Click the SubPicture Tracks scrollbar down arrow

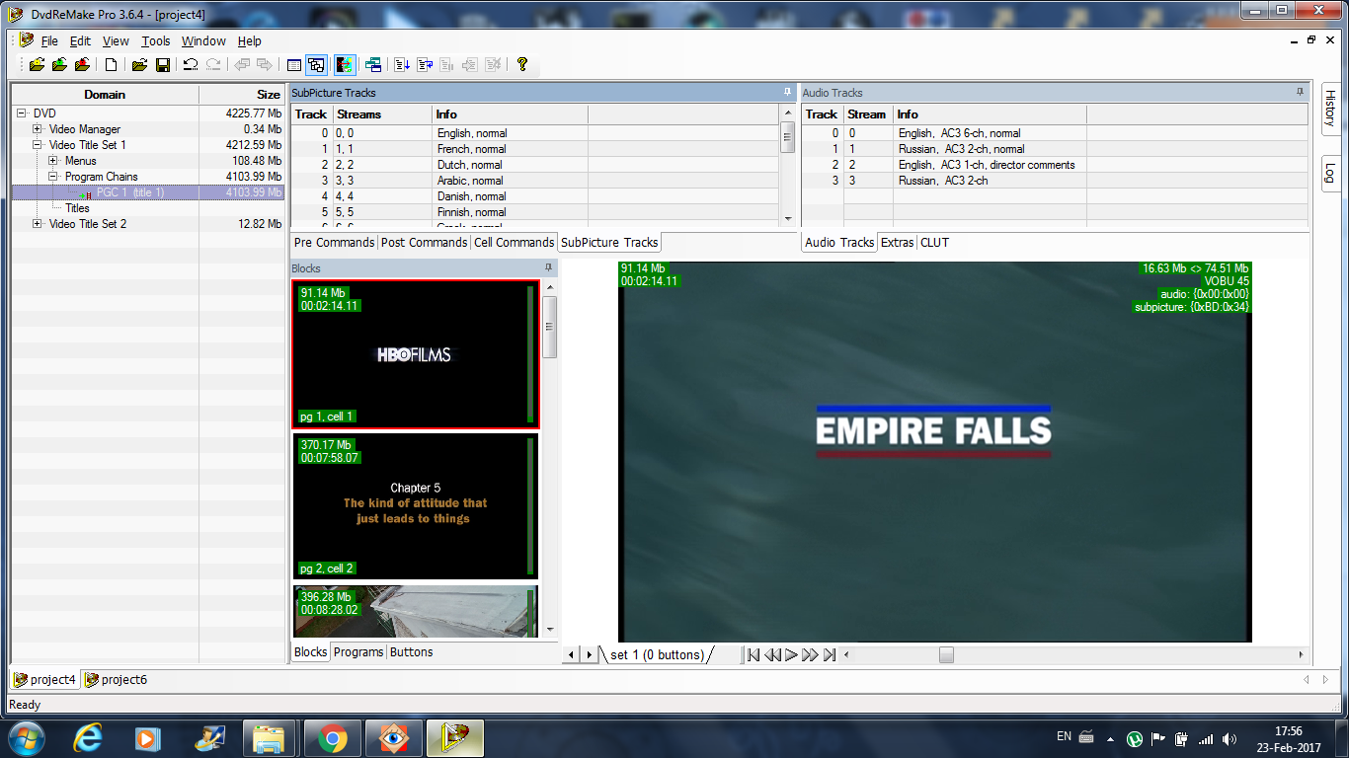tap(787, 218)
